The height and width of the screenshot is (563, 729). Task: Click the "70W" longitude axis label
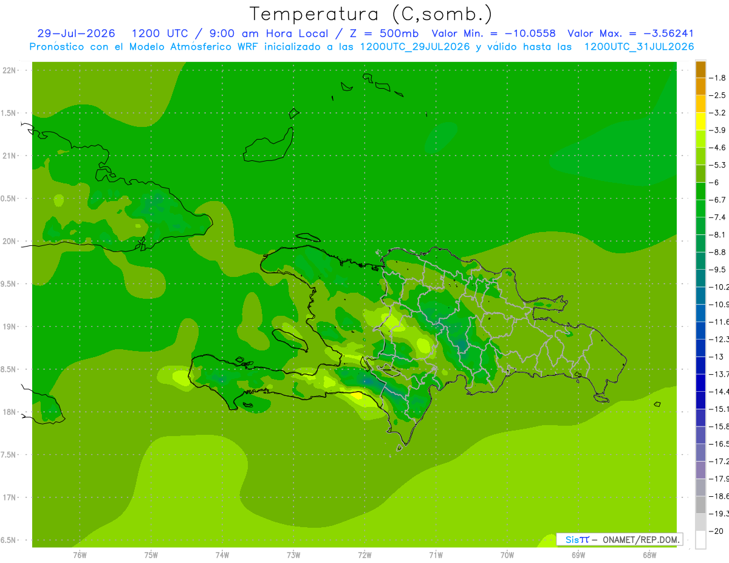point(507,554)
